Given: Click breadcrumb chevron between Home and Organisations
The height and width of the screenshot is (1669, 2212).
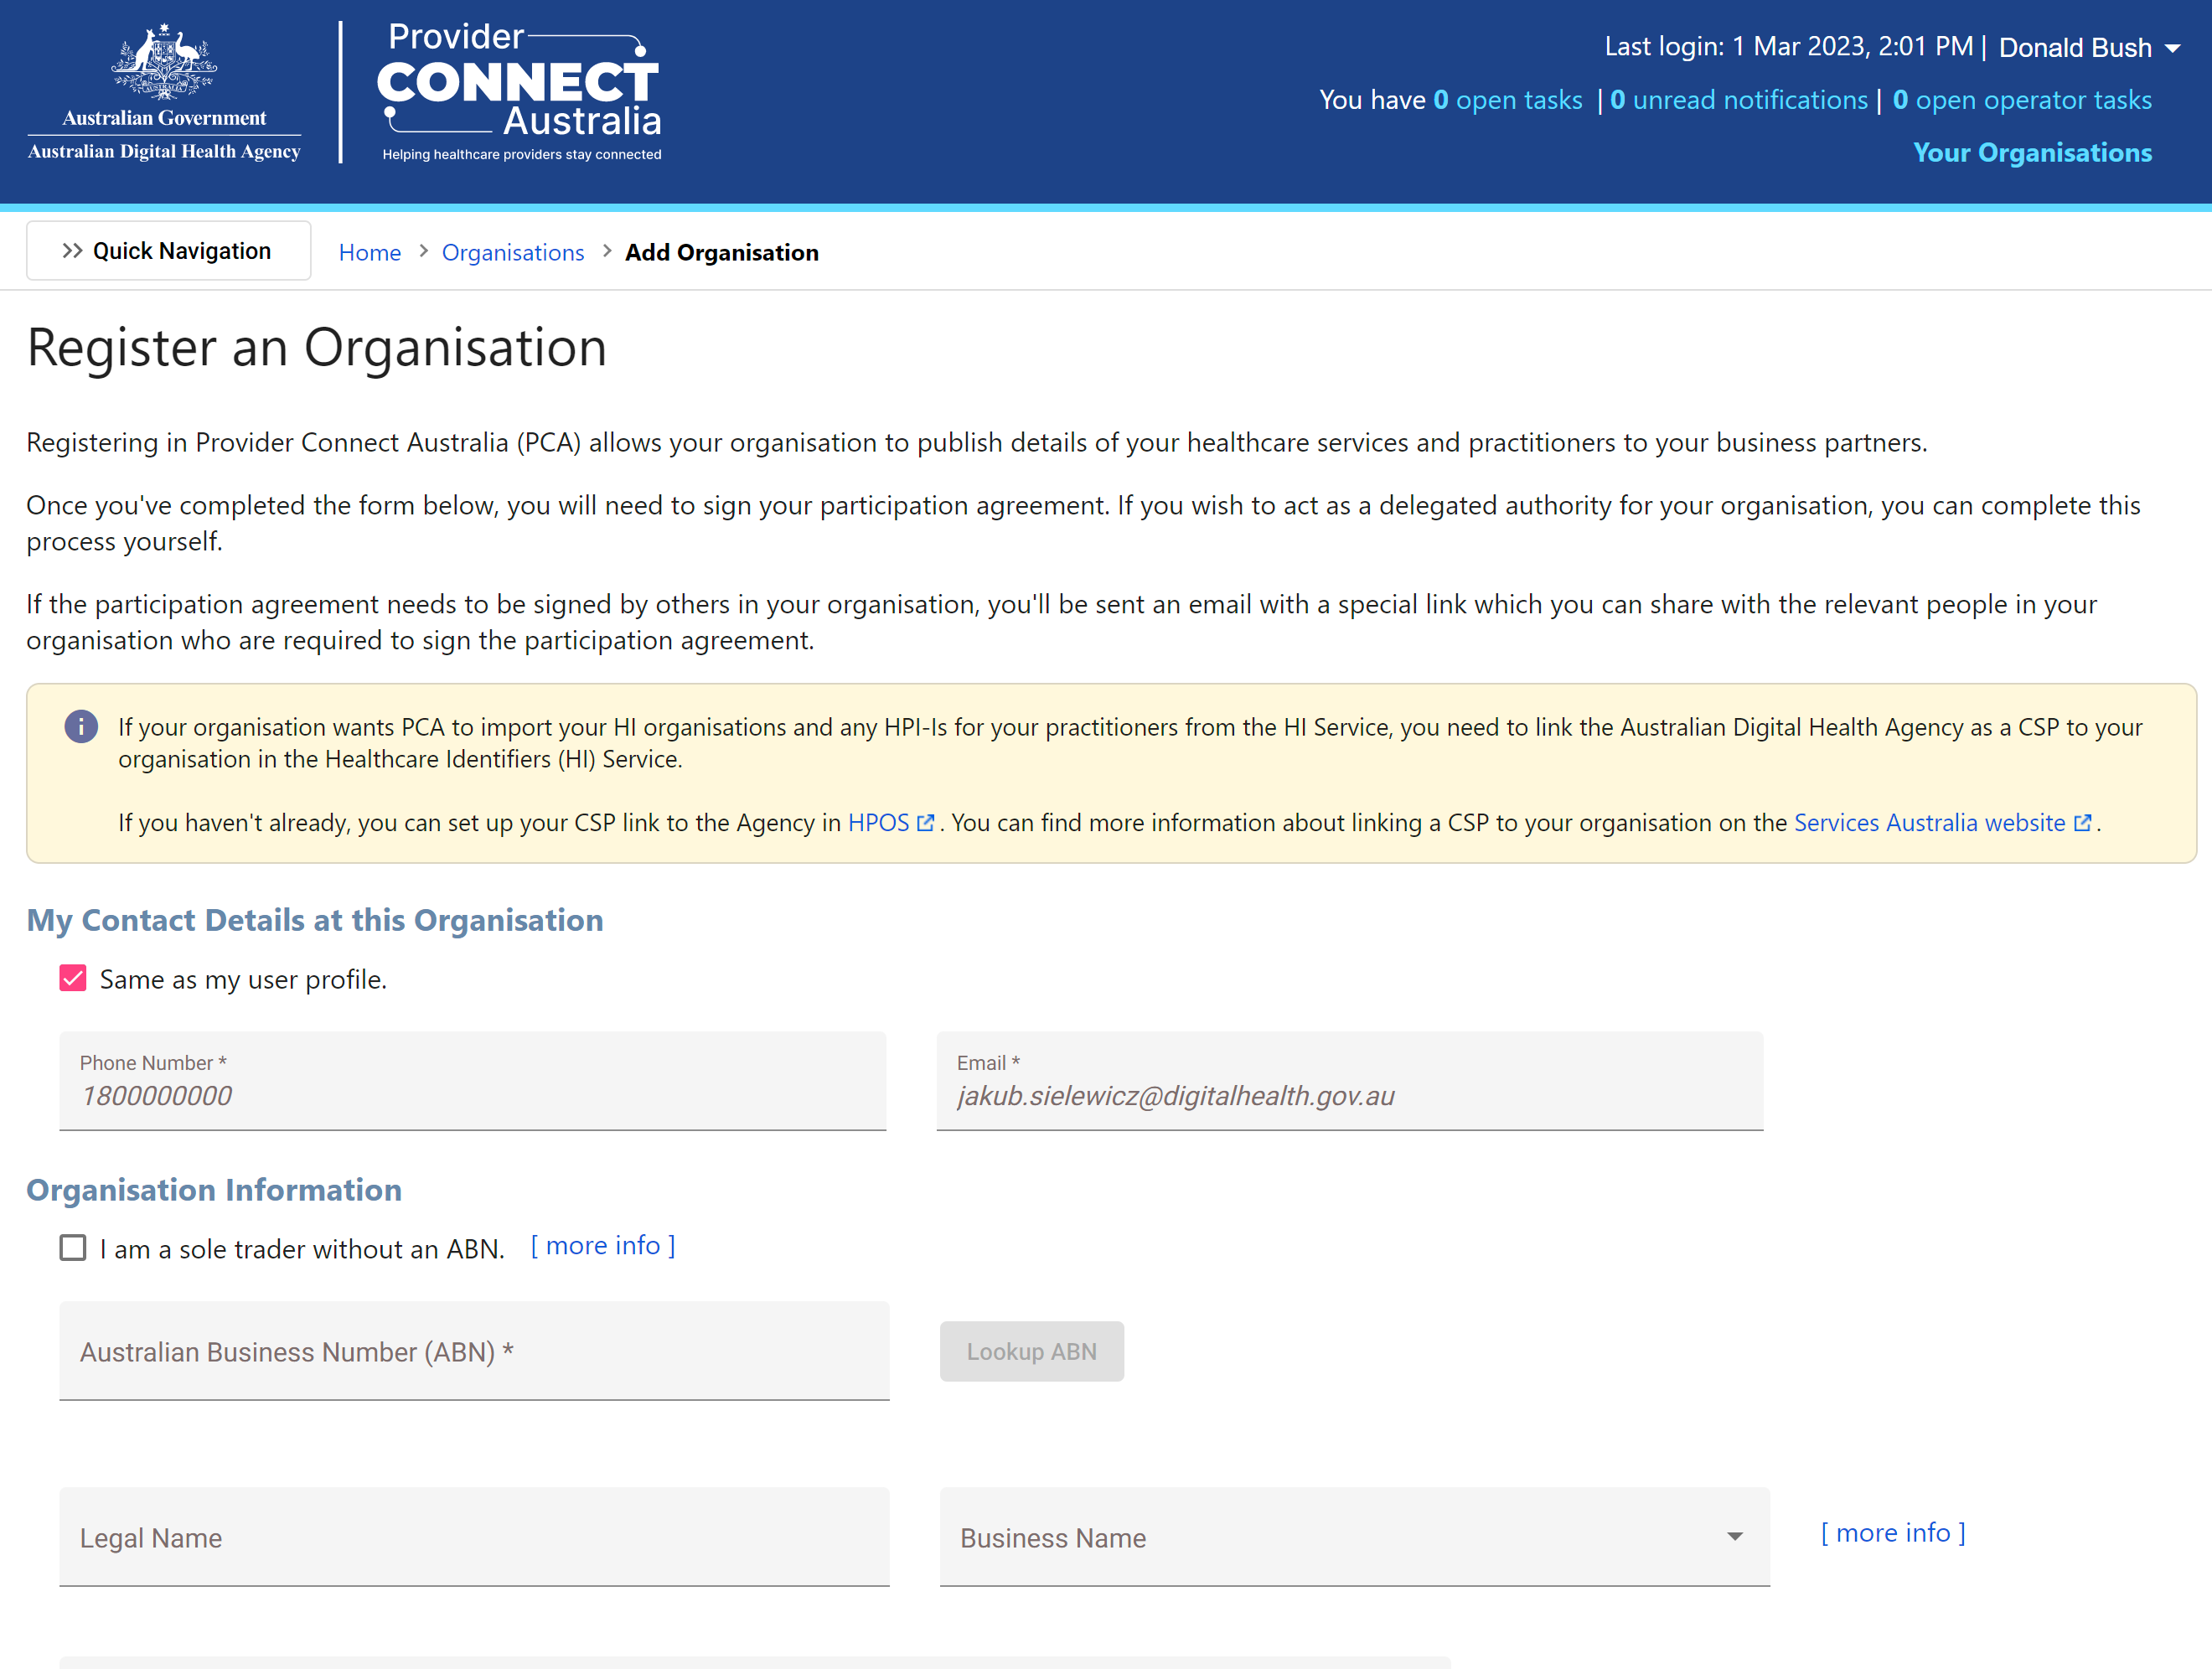Looking at the screenshot, I should pos(423,251).
